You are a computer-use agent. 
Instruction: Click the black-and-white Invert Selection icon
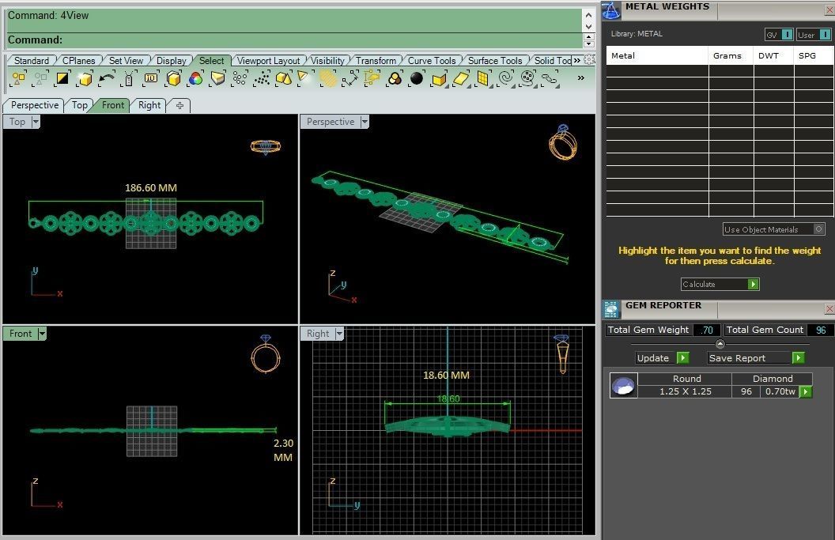(62, 79)
